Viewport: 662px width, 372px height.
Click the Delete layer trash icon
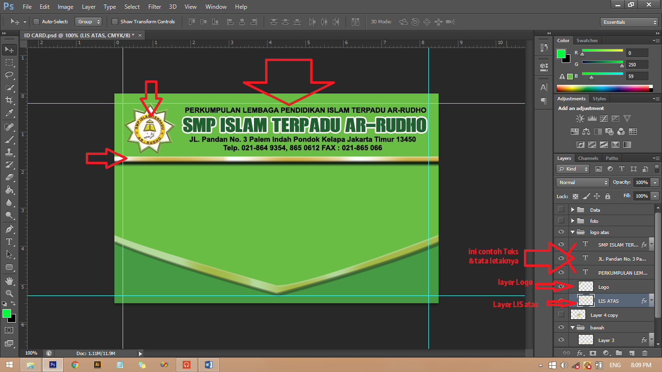[x=645, y=353]
